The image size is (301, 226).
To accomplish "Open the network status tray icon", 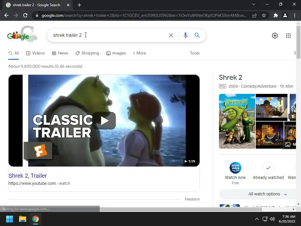I will point(265,219).
